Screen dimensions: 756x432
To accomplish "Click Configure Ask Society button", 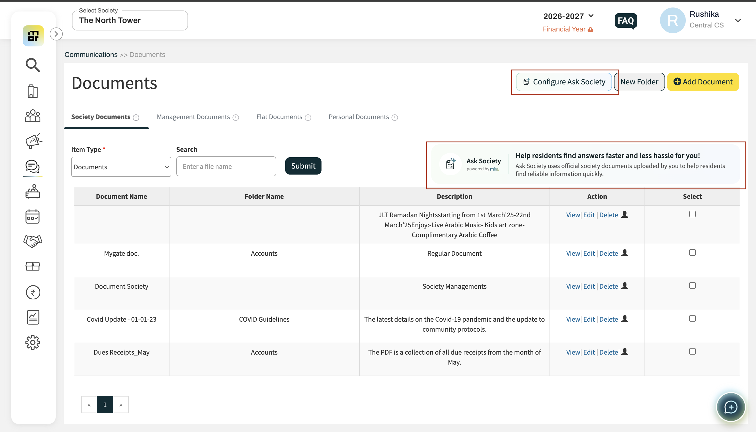I will [564, 82].
